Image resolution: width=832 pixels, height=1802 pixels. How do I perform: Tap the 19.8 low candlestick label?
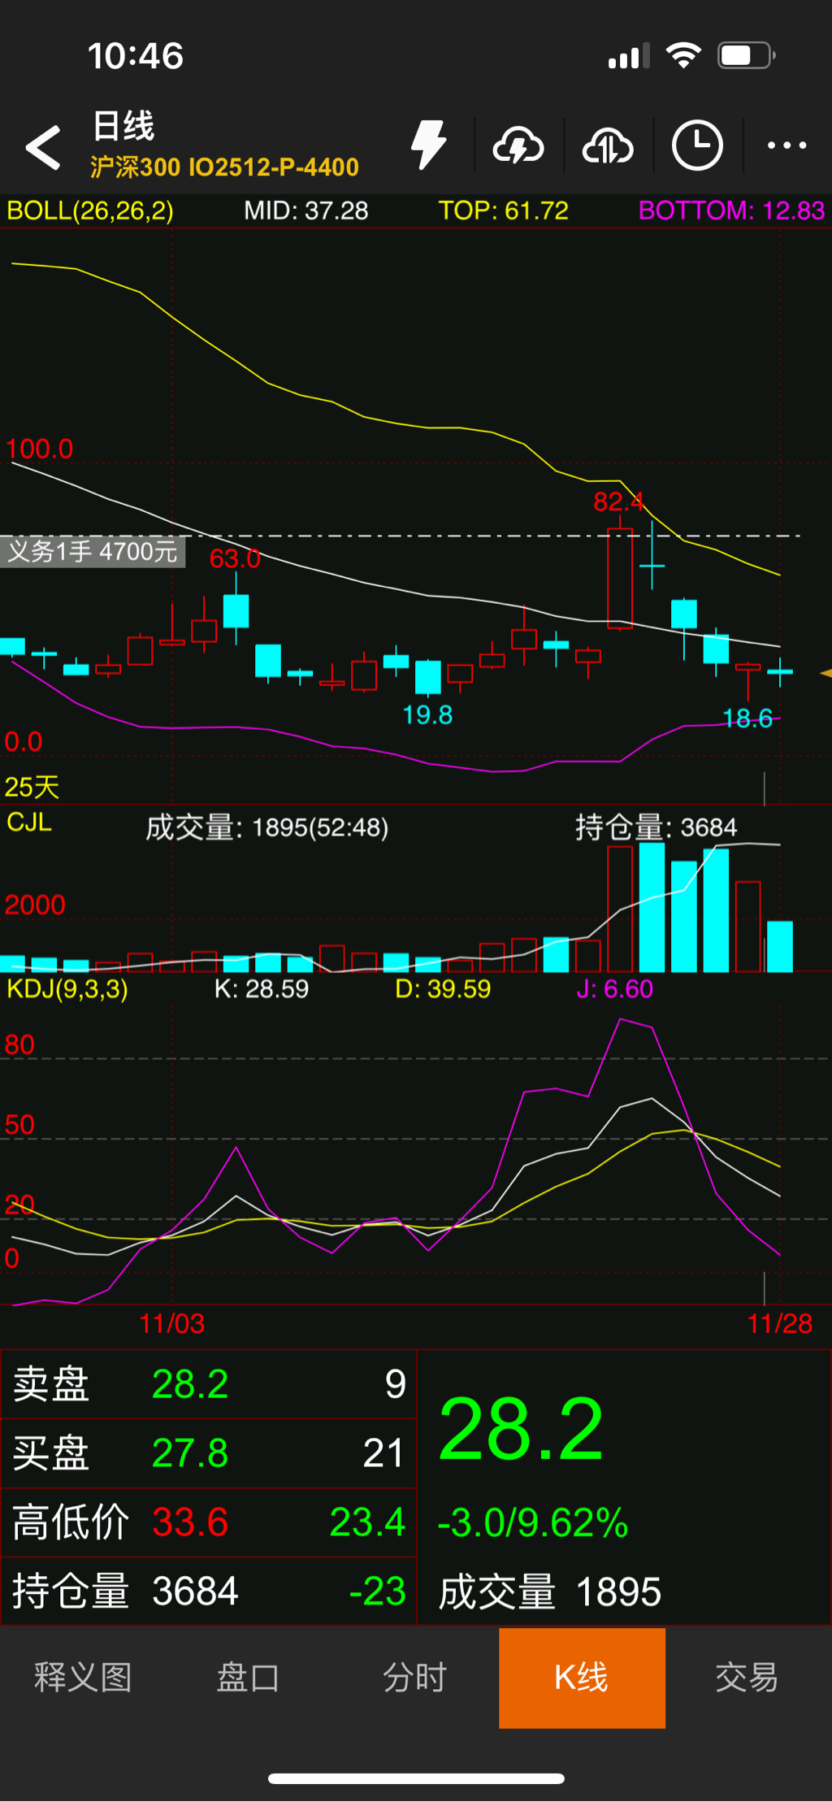coord(427,714)
